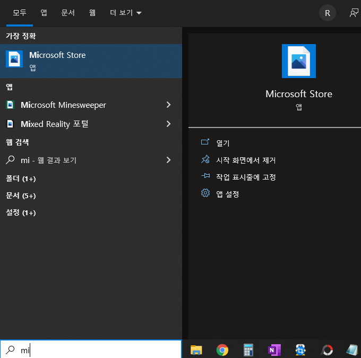Open File Explorer from taskbar
361x358 pixels.
click(196, 350)
